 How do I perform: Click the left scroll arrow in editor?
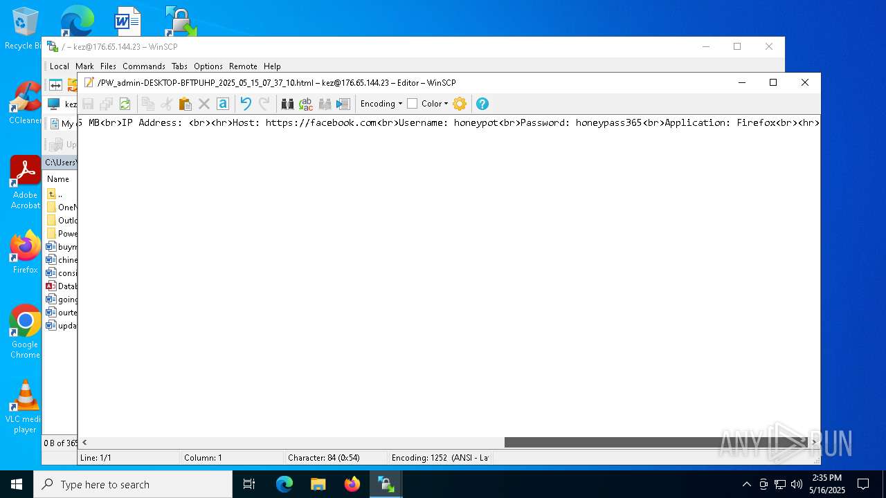point(84,442)
